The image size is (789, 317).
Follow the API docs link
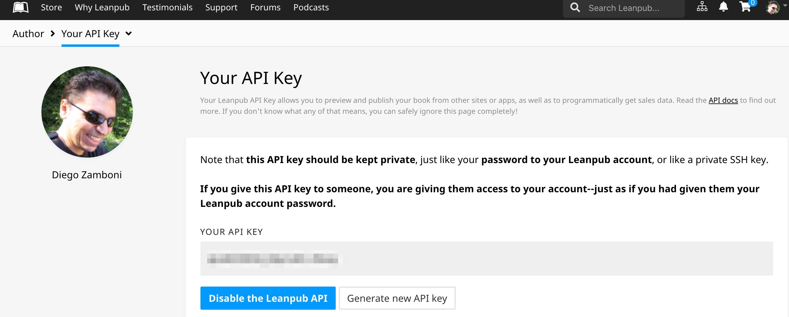click(x=723, y=100)
